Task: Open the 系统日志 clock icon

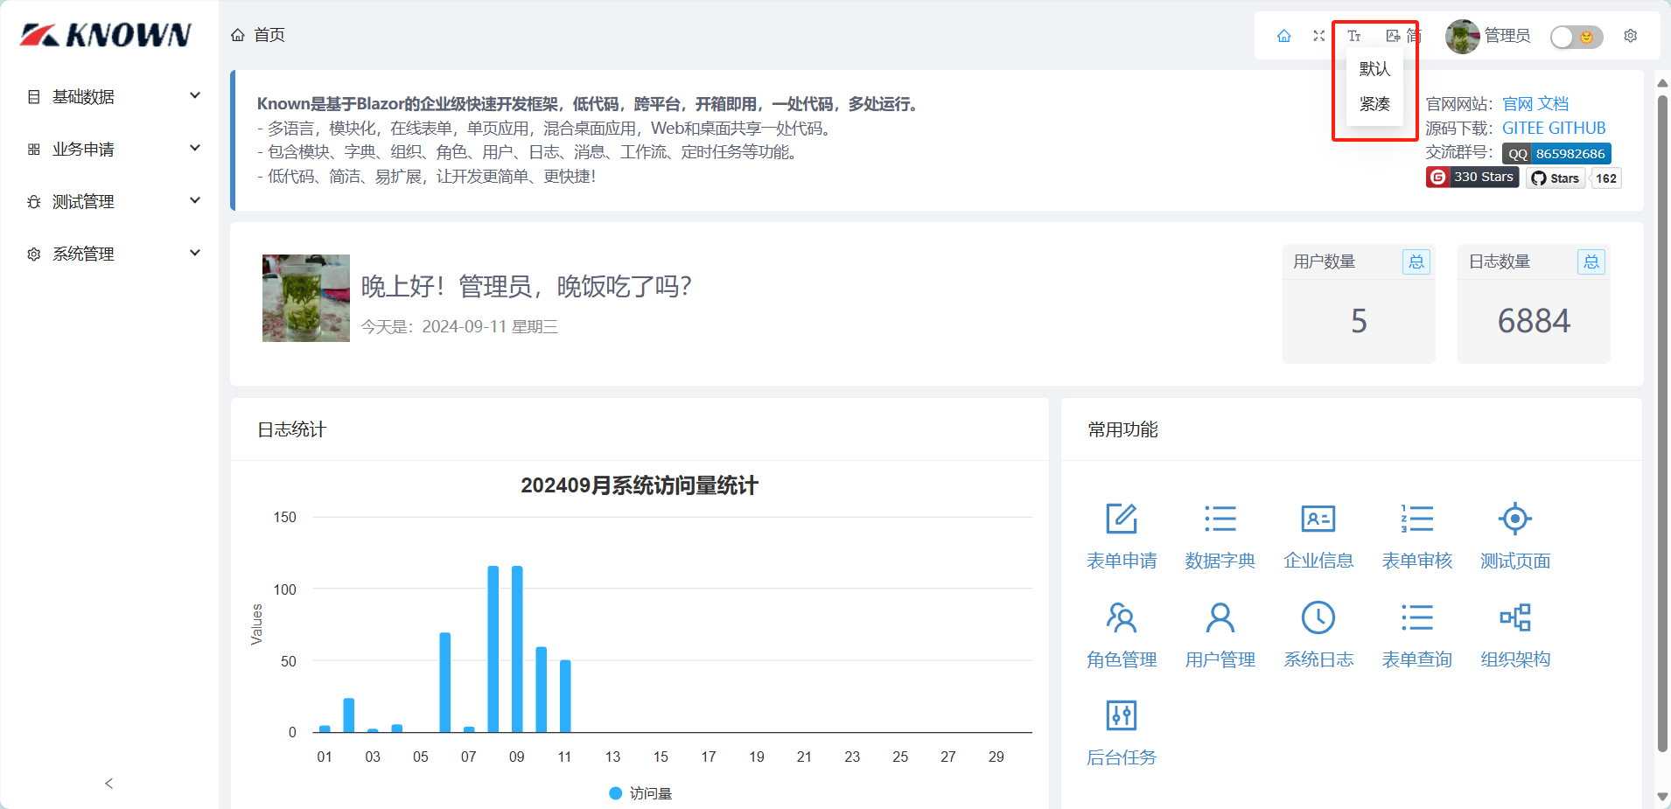Action: coord(1318,617)
